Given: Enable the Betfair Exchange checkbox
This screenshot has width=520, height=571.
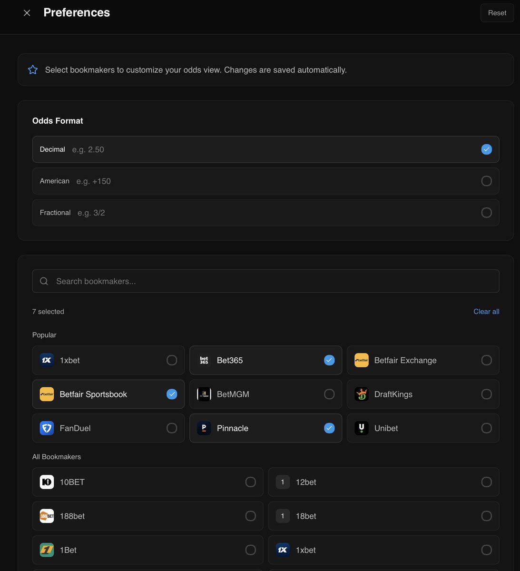Looking at the screenshot, I should [486, 360].
